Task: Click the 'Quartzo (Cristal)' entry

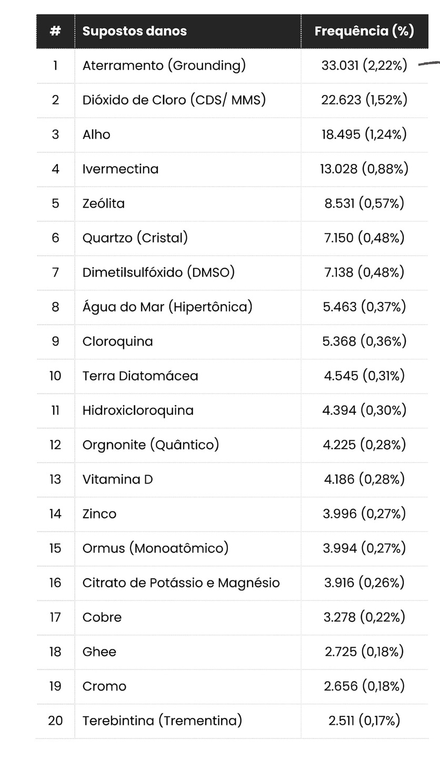Action: pos(135,238)
